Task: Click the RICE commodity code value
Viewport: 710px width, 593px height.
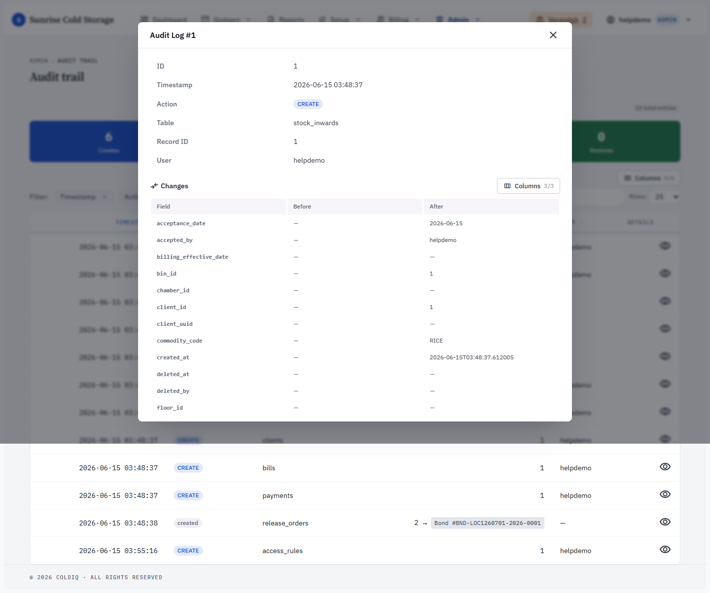Action: 436,341
